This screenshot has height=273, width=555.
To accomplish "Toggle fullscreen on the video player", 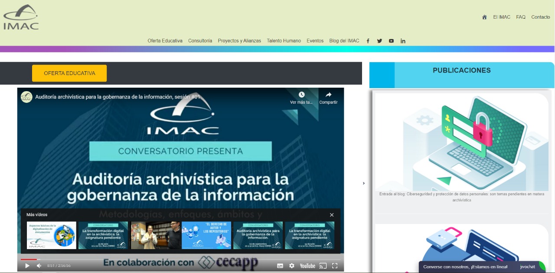I will (335, 266).
